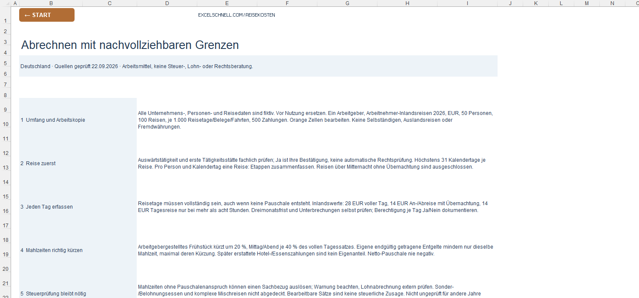Select column G via its header
The image size is (639, 298).
[347, 3]
